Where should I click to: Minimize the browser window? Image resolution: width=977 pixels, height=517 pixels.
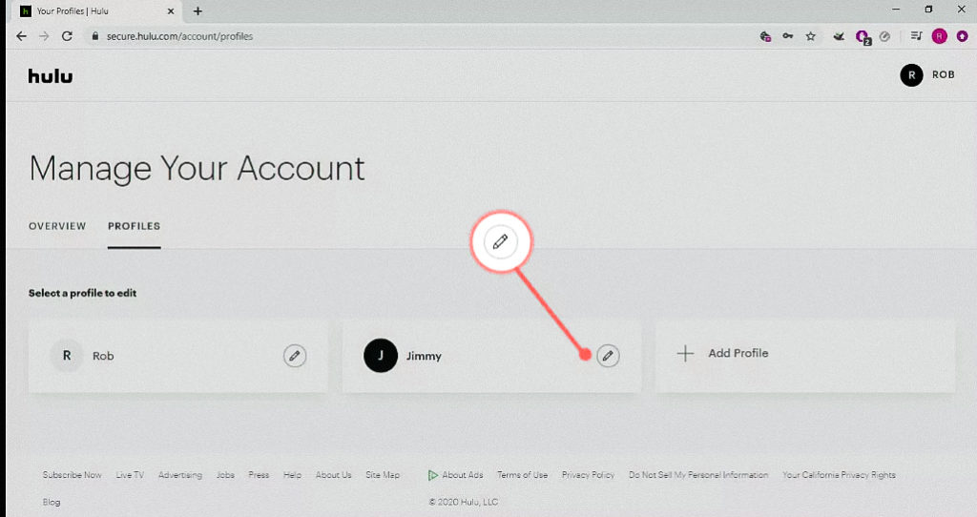[x=895, y=10]
